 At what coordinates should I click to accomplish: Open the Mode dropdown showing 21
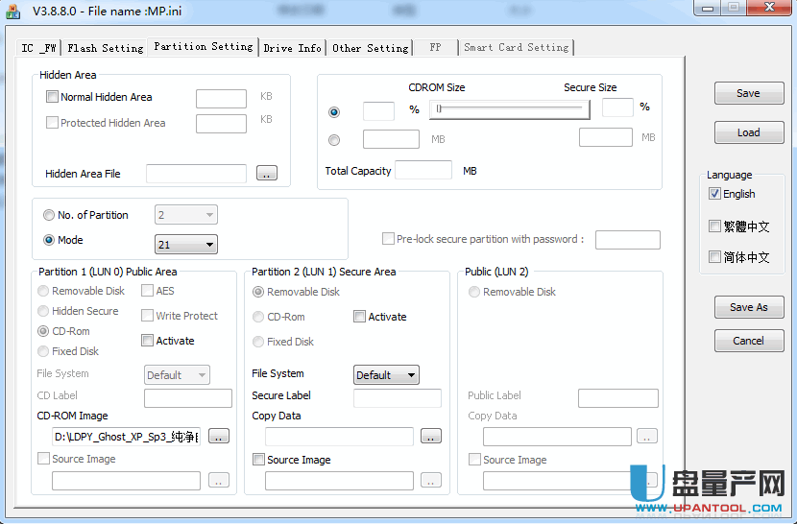pos(186,245)
